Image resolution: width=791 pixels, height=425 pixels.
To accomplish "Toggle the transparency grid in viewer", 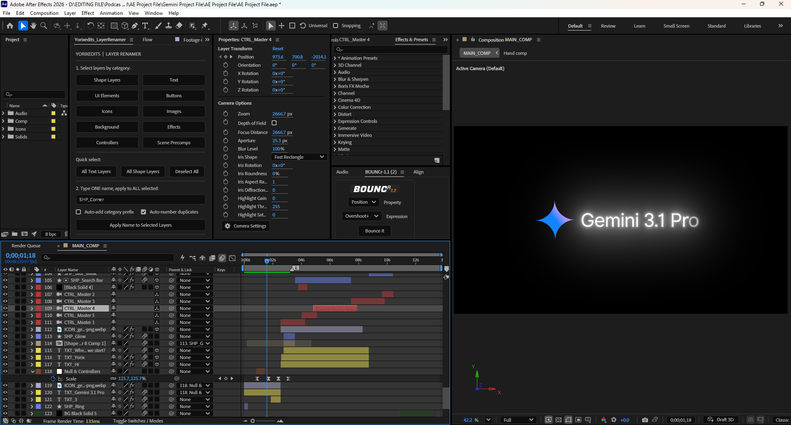I will pos(559,420).
